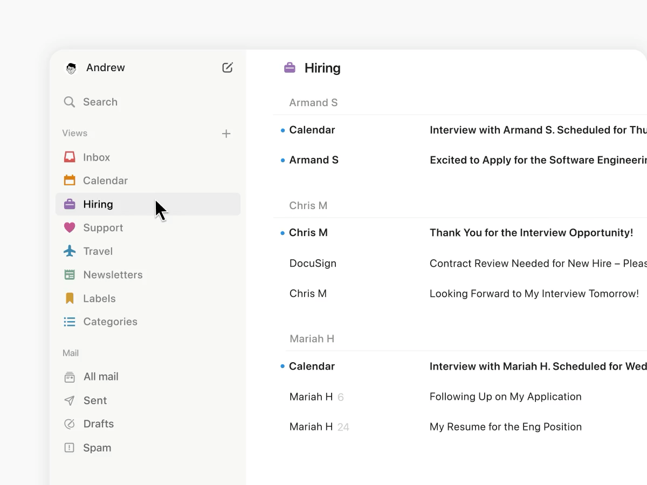The width and height of the screenshot is (647, 485).
Task: Click the Search magnifier icon
Action: coord(70,102)
